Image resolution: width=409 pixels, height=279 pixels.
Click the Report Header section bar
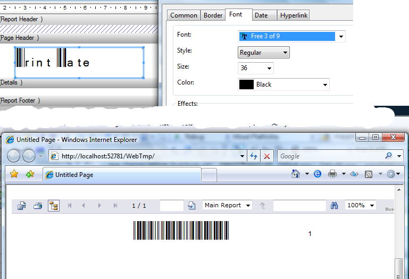(x=79, y=19)
